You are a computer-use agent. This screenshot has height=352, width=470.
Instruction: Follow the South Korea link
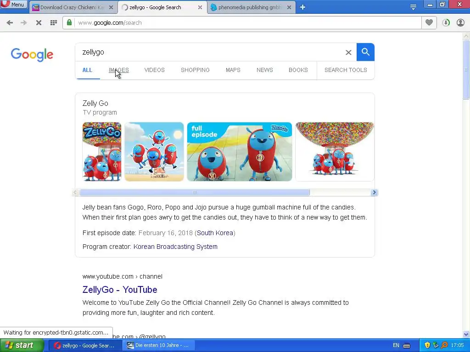click(215, 233)
